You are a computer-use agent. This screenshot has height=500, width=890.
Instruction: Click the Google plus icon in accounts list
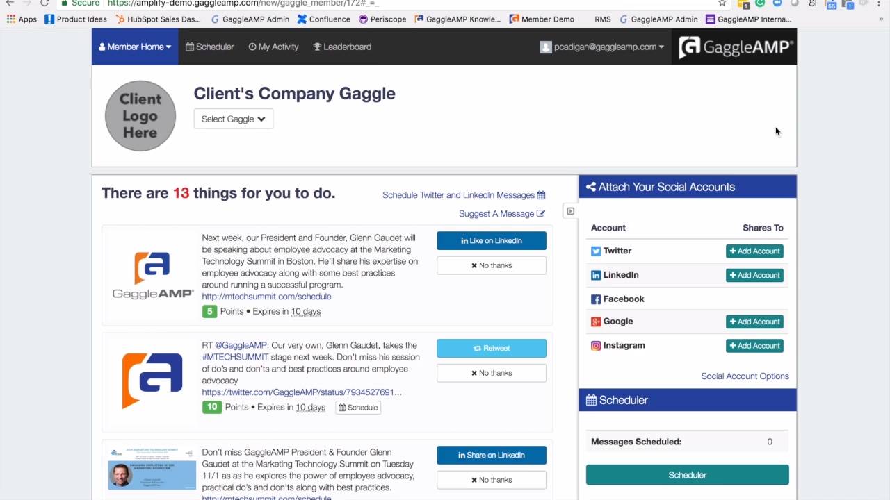pyautogui.click(x=596, y=322)
